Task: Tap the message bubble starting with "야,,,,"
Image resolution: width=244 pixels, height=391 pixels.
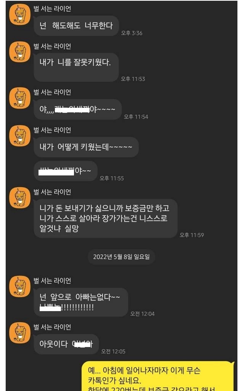Action: tap(78, 109)
